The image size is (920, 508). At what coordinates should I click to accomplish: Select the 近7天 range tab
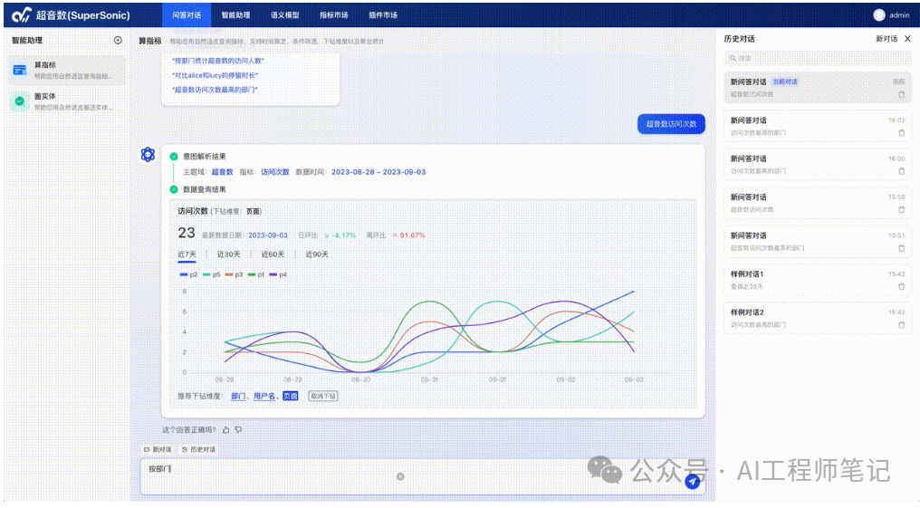(187, 254)
